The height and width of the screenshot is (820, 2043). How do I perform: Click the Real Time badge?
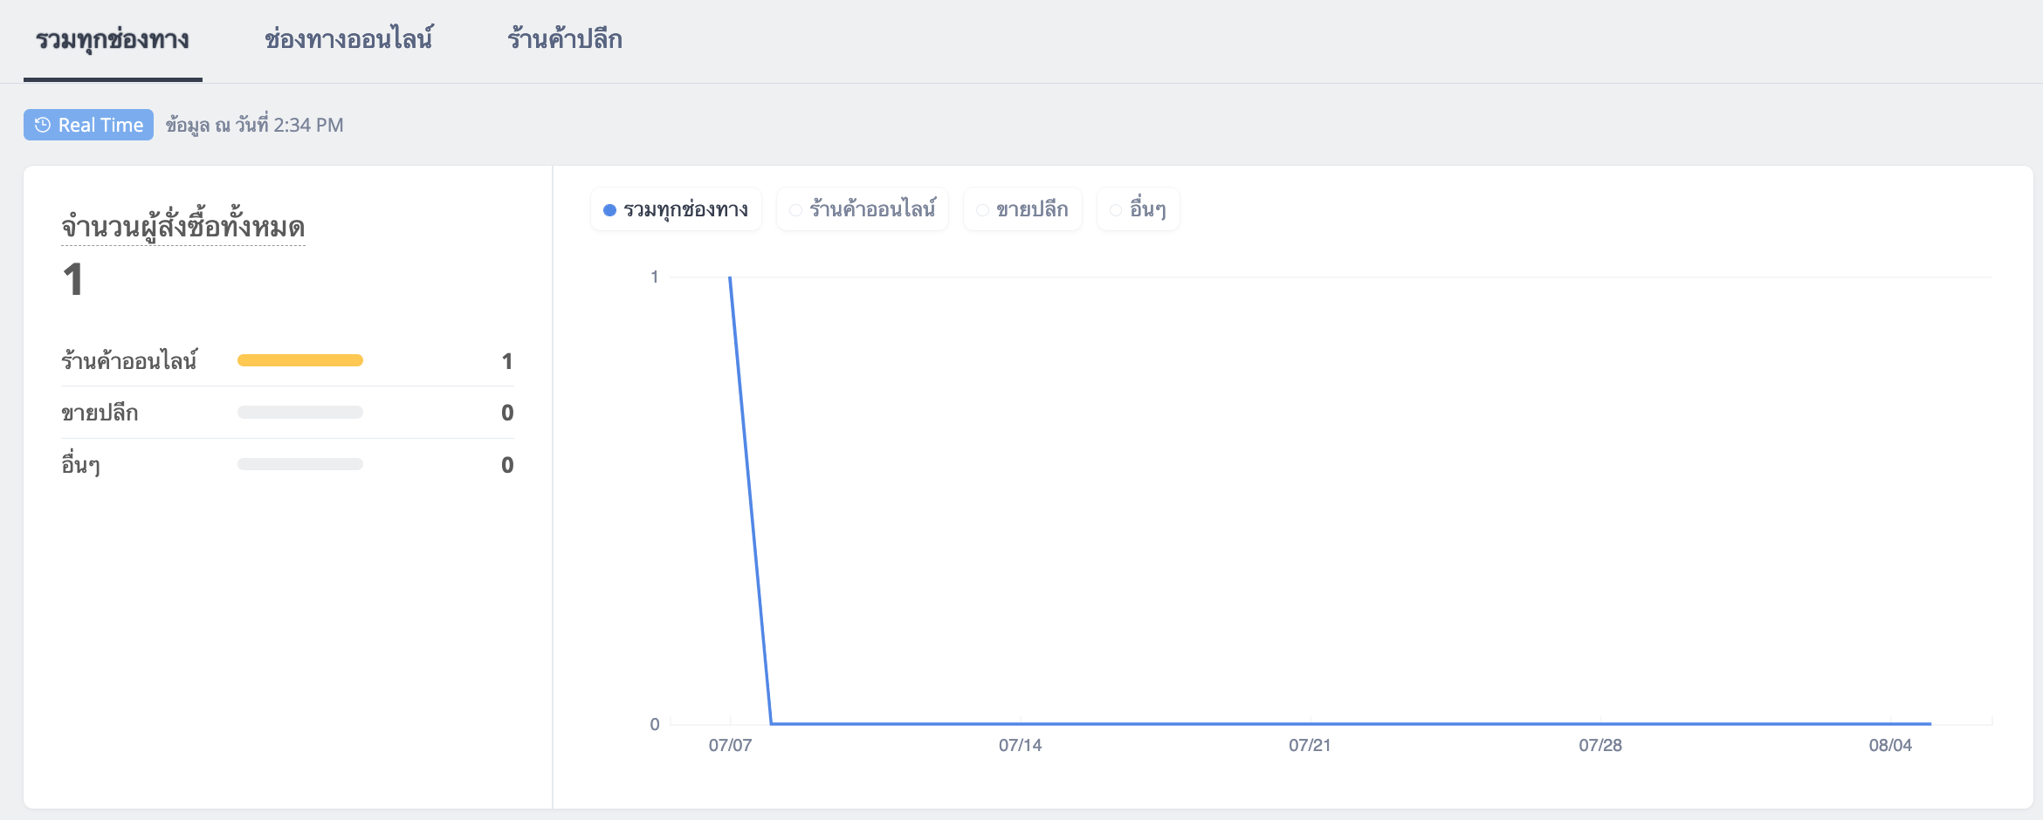coord(88,125)
